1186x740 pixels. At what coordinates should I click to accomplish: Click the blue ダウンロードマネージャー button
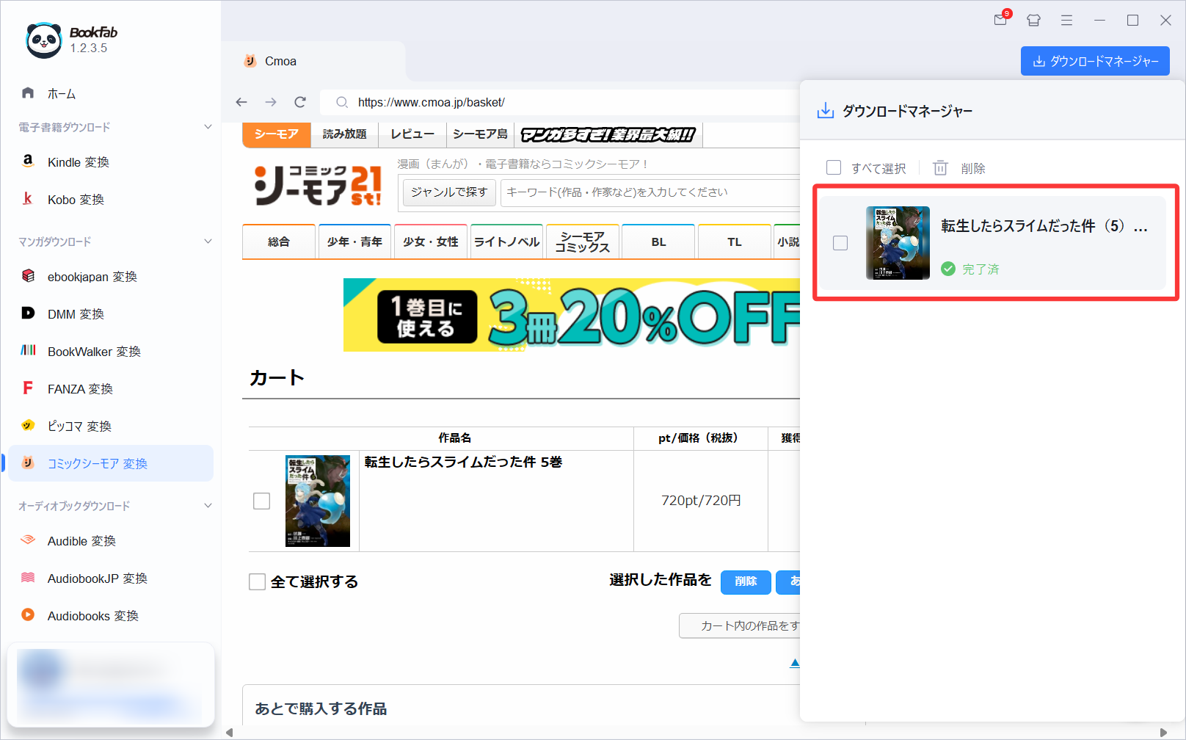[x=1095, y=61]
